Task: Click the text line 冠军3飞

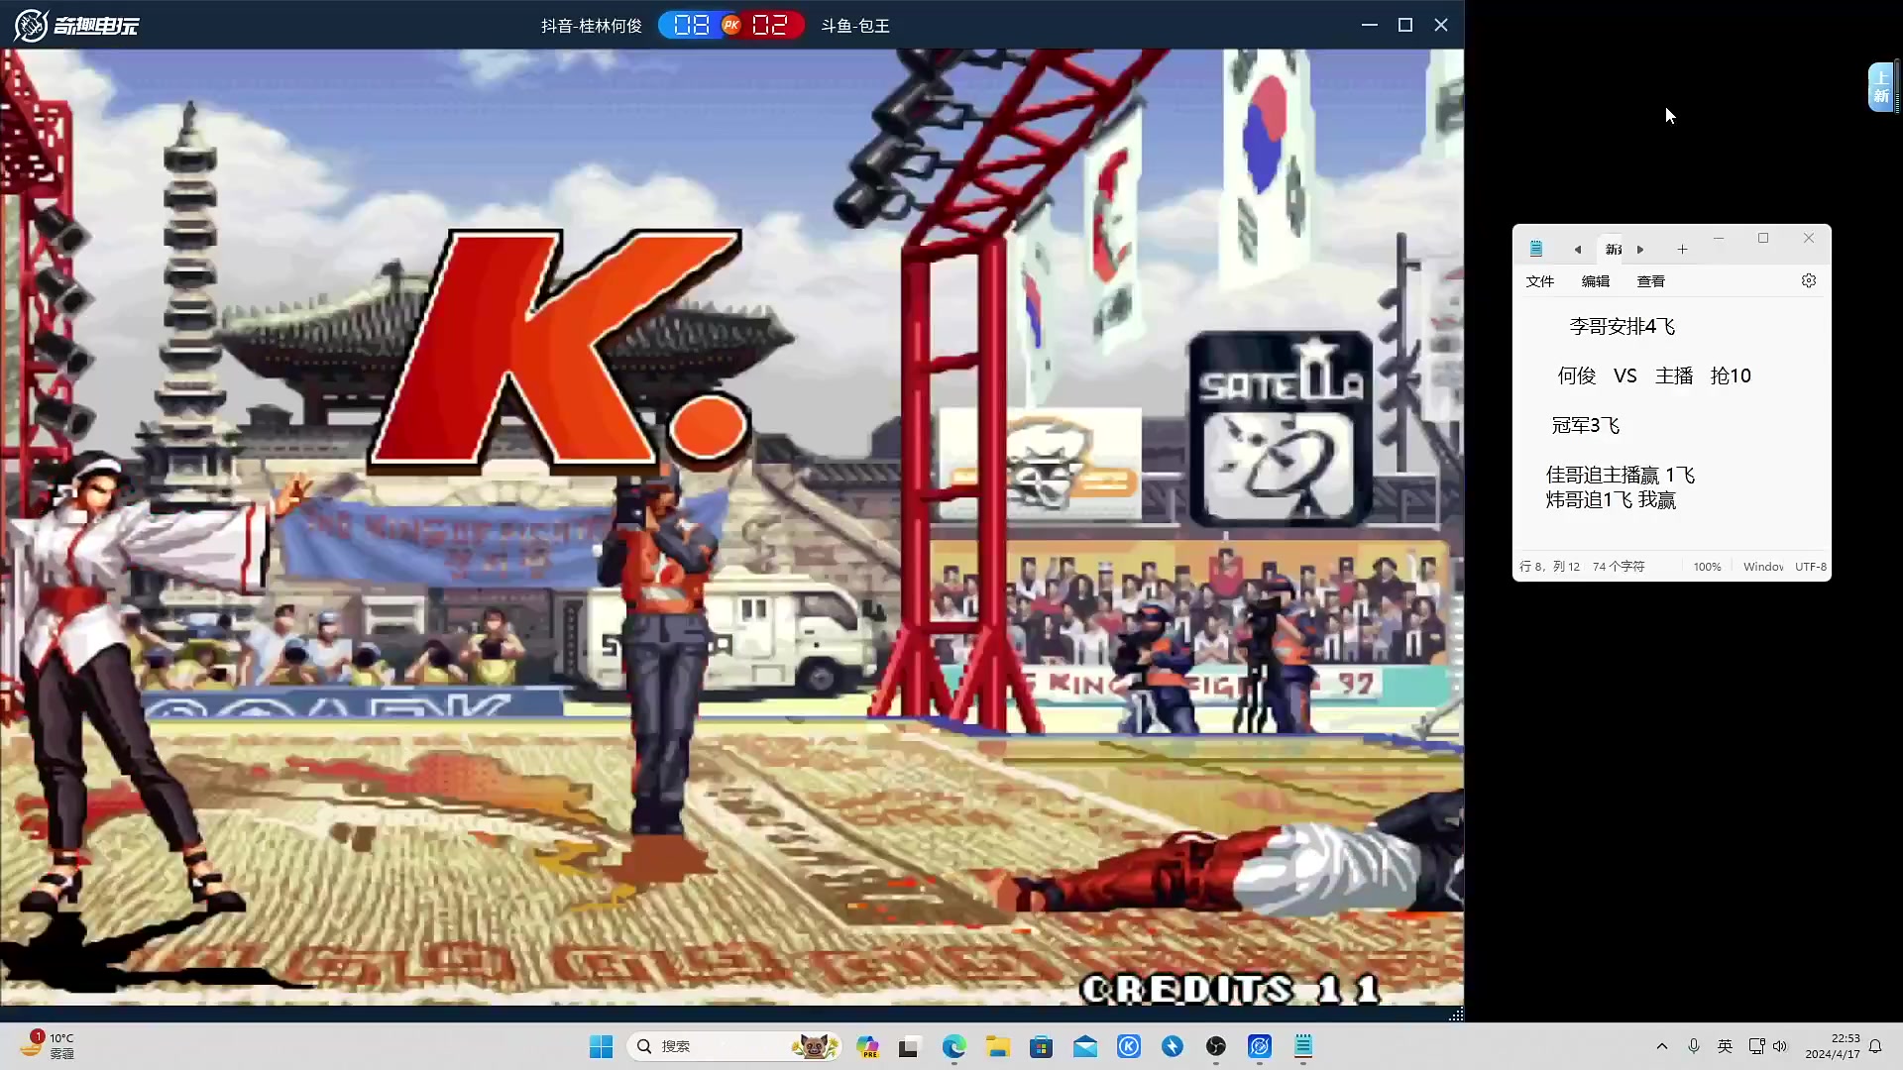Action: click(x=1585, y=425)
